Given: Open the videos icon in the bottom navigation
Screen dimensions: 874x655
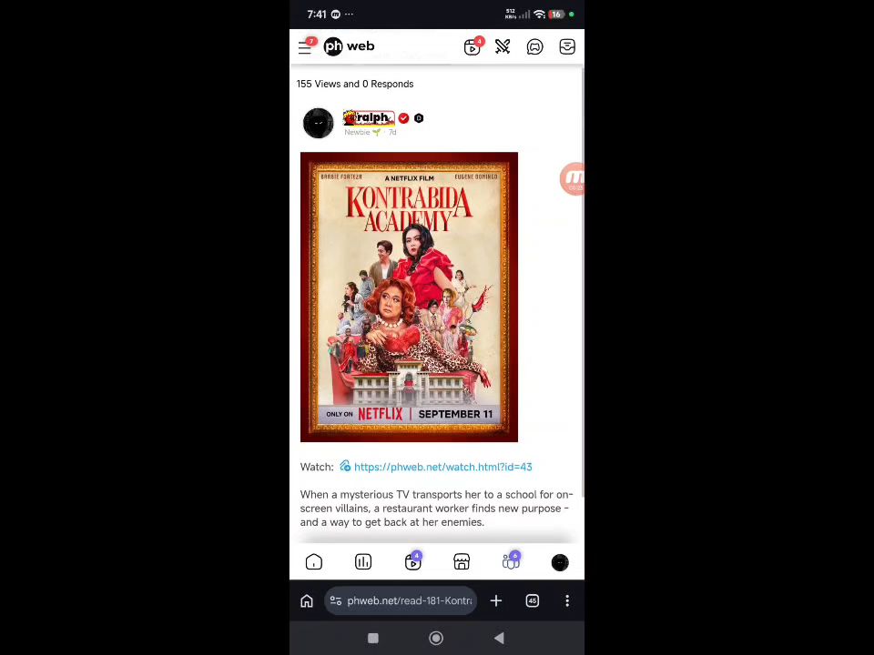Looking at the screenshot, I should [413, 561].
